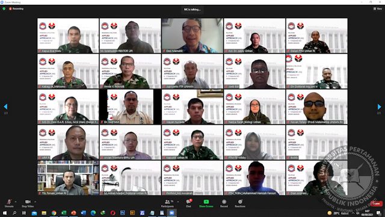Click the red Leave button
Image resolution: width=385 pixels, height=217 pixels.
point(376,204)
